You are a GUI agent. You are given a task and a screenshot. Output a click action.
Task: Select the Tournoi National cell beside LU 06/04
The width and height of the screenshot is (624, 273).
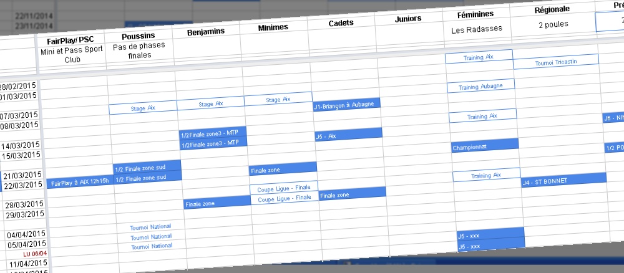tap(152, 246)
